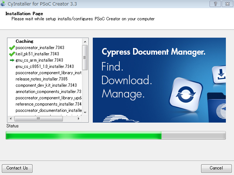Select psoccreator_component_library_inst entry
Screen dimensions: 234x175
(48, 73)
